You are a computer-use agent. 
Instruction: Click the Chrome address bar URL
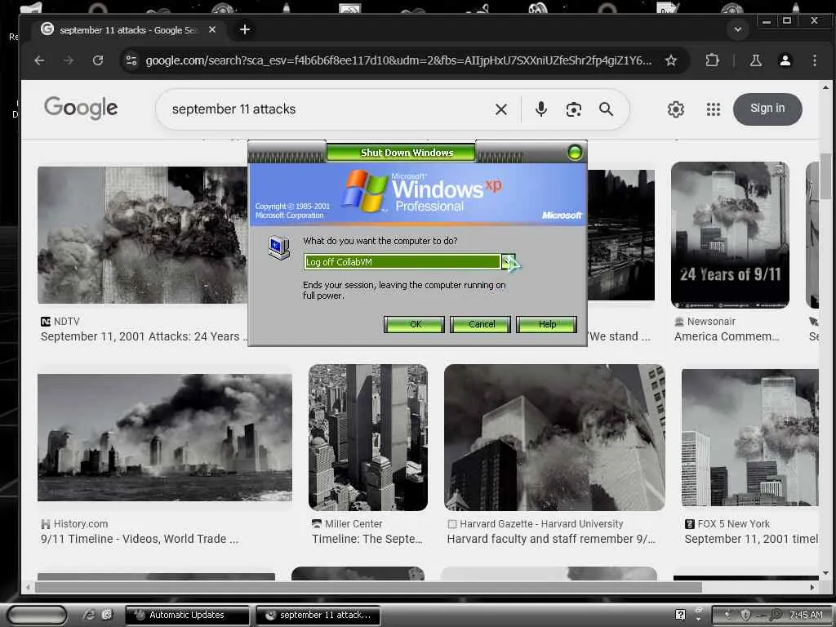(398, 60)
